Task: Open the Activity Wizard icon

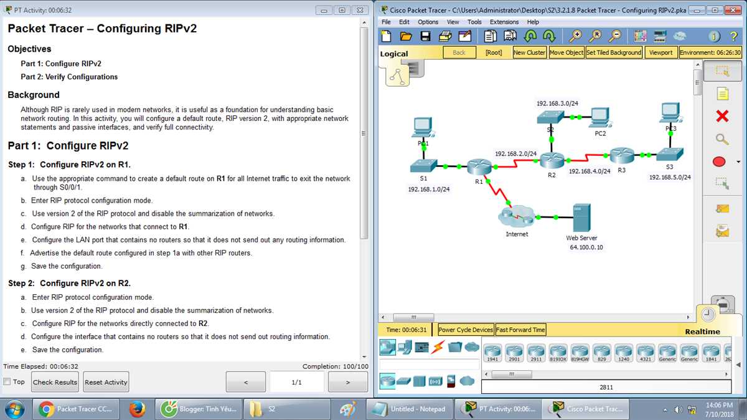Action: click(x=464, y=37)
